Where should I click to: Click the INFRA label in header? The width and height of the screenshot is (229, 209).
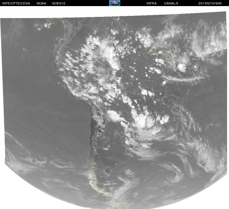[152, 3]
